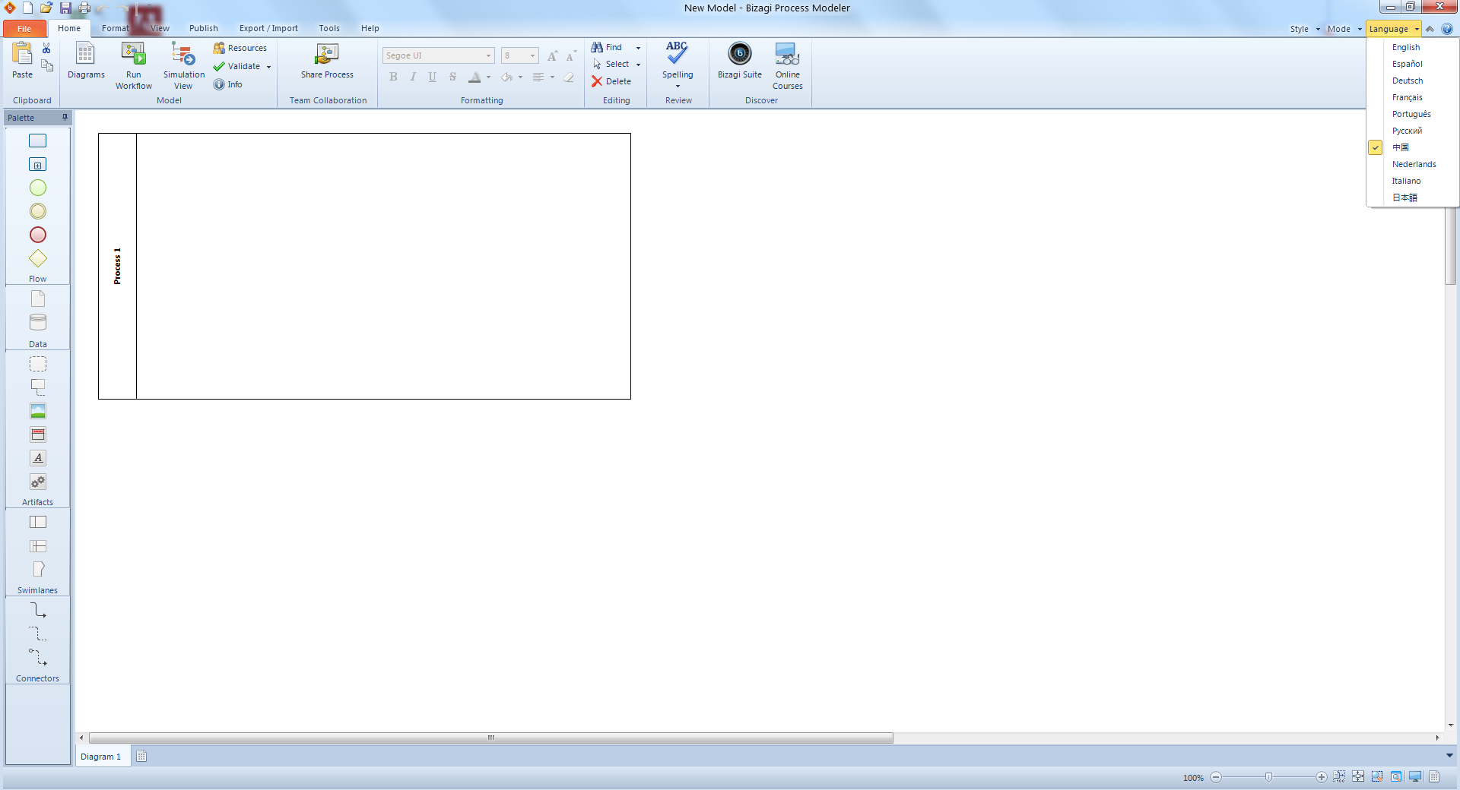Choose English from language menu
The height and width of the screenshot is (790, 1460).
click(1405, 47)
